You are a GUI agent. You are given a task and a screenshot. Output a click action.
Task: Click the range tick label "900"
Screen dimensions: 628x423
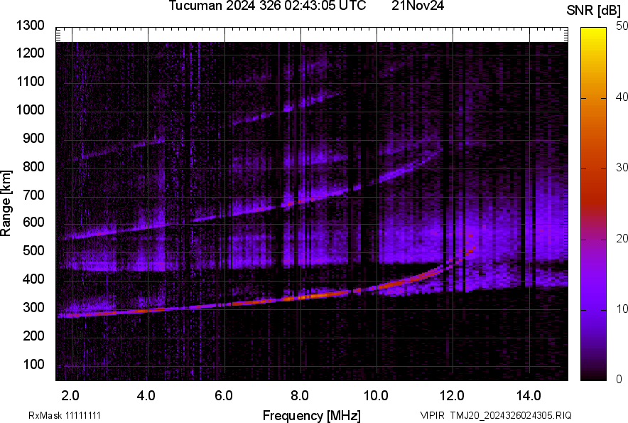point(33,138)
